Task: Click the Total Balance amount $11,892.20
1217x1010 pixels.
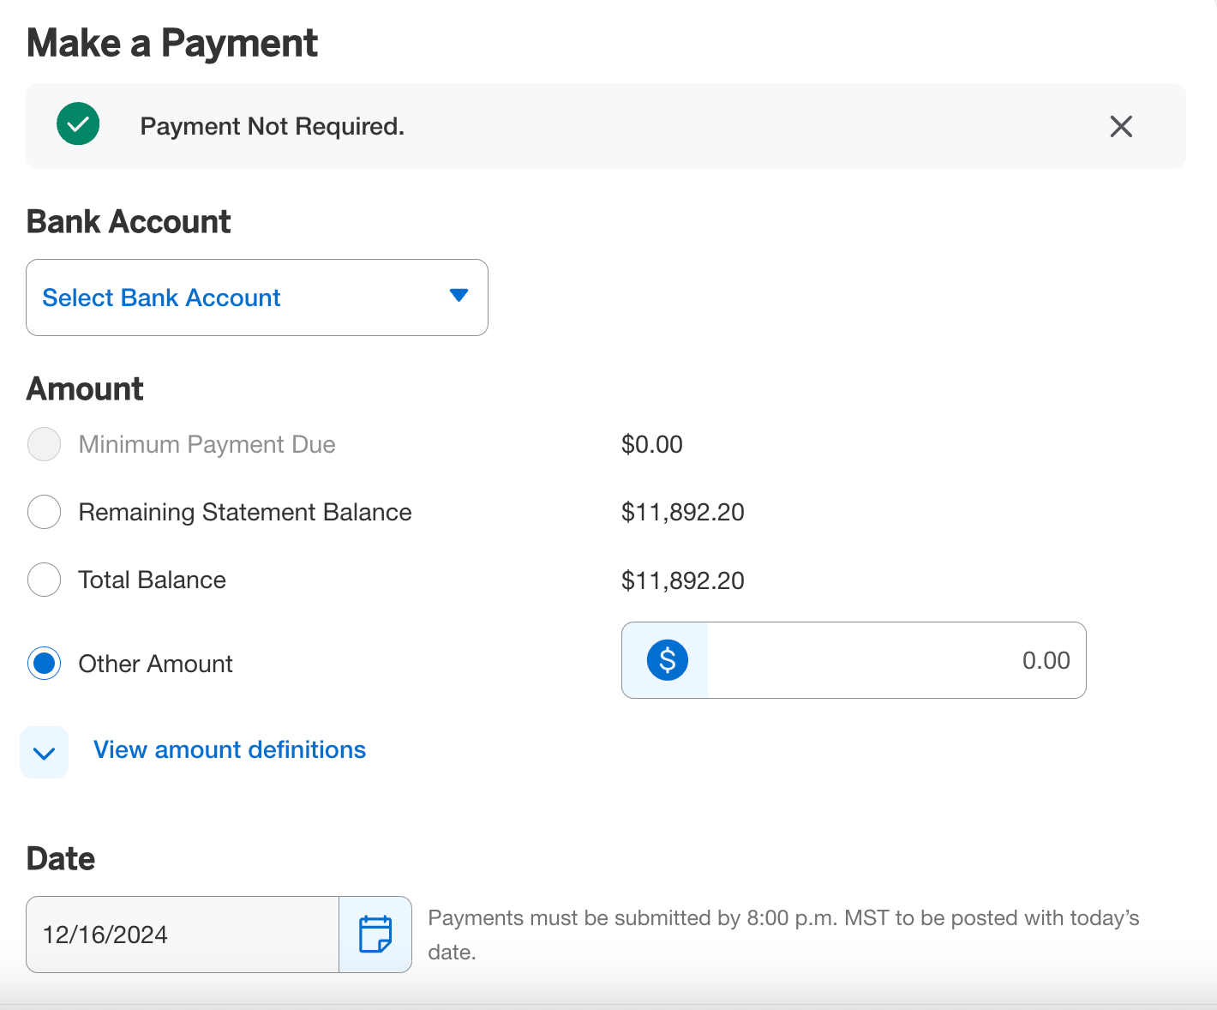Action: 682,580
